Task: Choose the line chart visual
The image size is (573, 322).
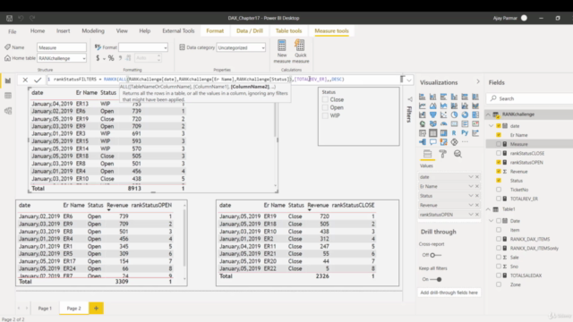Action: tap(422, 106)
